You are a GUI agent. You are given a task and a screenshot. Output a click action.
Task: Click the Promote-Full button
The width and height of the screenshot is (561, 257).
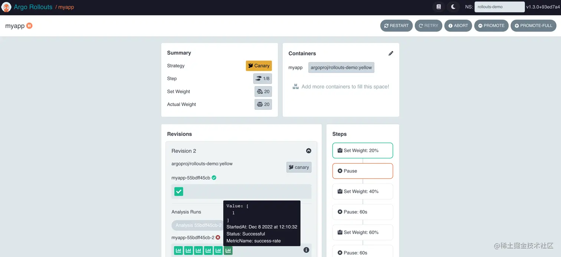pos(534,26)
